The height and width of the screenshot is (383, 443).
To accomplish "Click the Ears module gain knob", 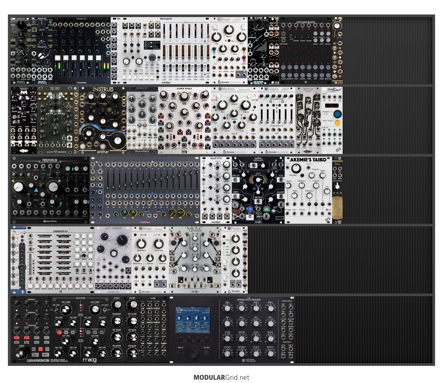I will 337,187.
